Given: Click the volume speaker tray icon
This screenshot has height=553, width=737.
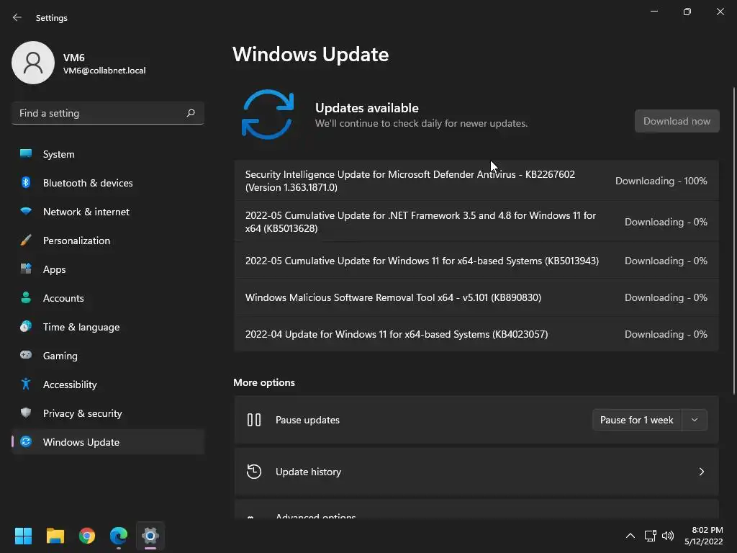Looking at the screenshot, I should pos(667,536).
